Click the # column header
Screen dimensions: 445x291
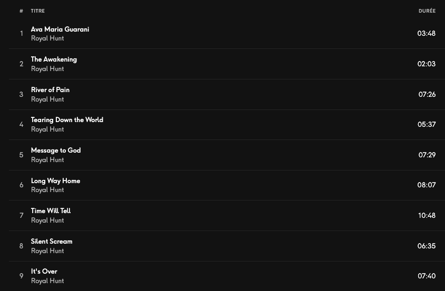22,11
